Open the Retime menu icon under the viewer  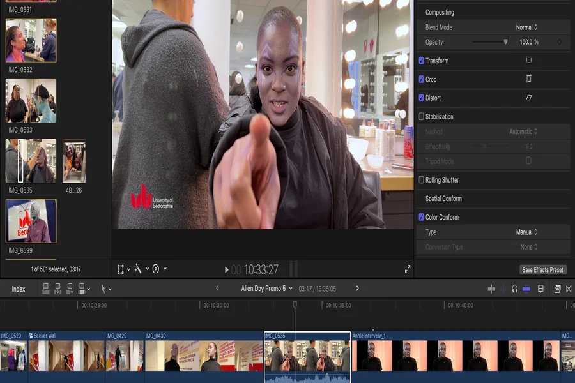[x=155, y=268]
